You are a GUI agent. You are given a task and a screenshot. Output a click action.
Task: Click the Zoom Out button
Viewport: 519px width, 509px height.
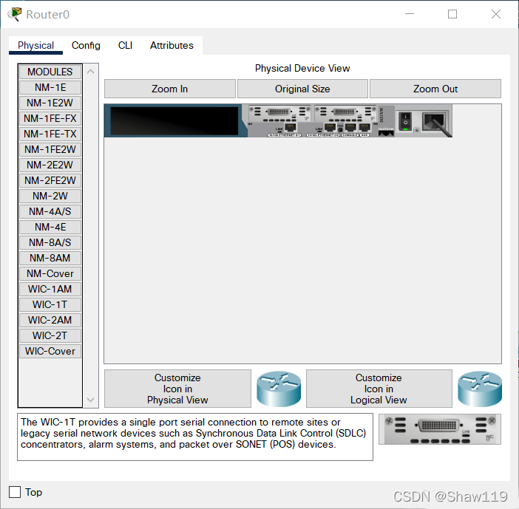435,89
